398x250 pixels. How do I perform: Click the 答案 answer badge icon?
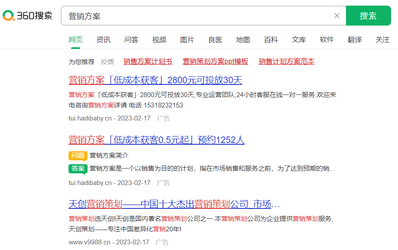pyautogui.click(x=78, y=169)
